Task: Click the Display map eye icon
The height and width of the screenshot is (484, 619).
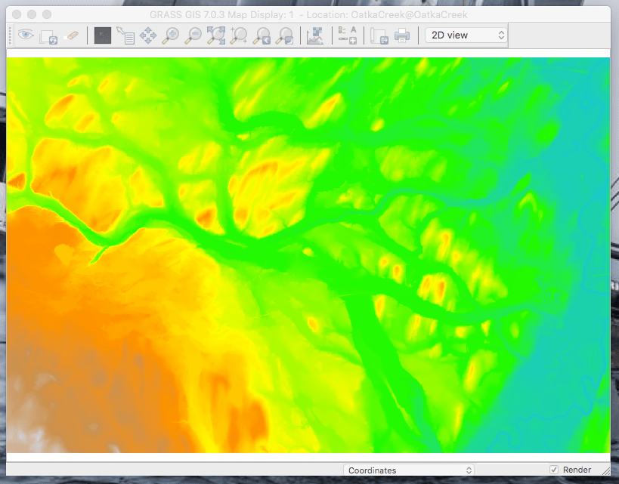Action: (26, 35)
